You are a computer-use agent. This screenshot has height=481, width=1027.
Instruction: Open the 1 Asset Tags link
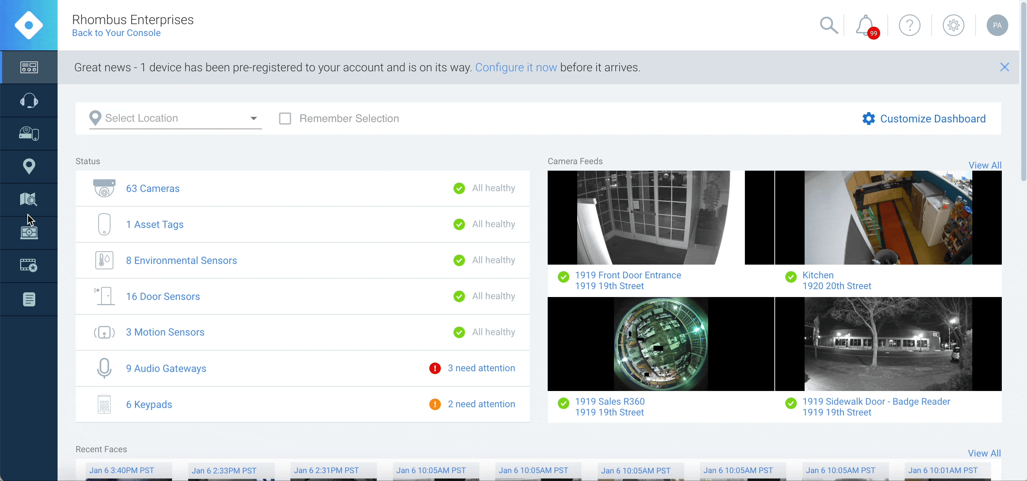(x=155, y=224)
